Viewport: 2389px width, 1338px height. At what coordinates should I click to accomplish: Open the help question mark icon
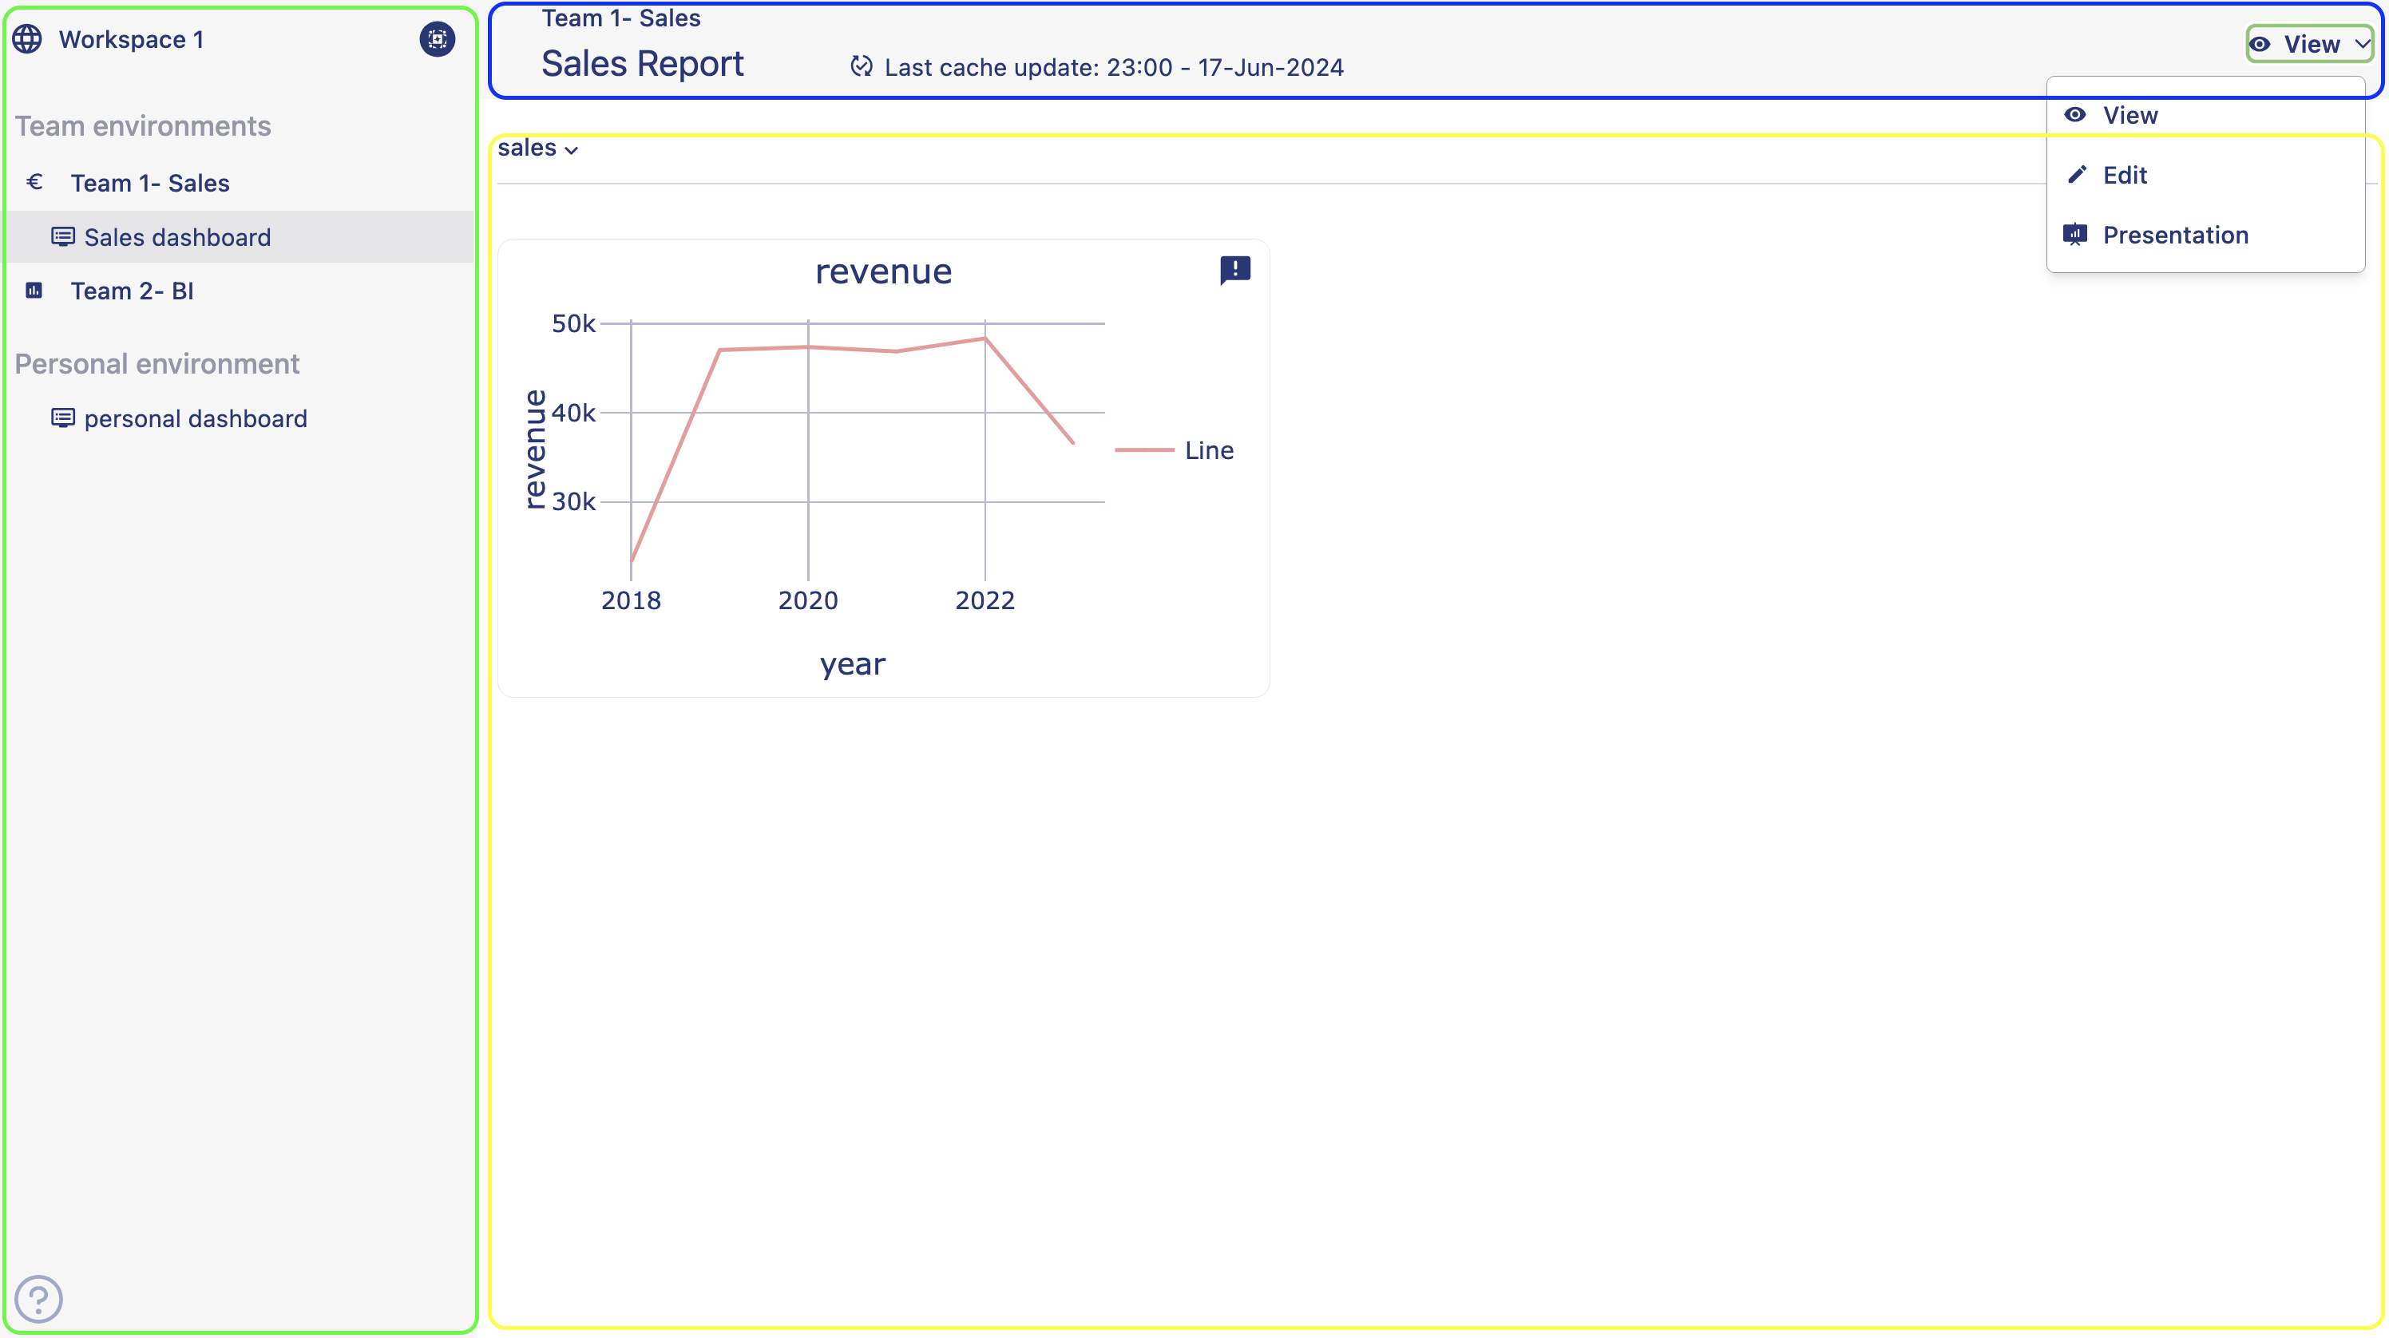coord(38,1298)
